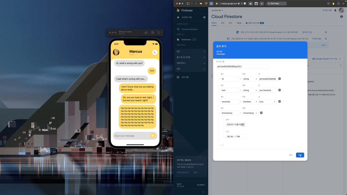
Task: Take simulator screenshot icon
Action: click(x=153, y=32)
